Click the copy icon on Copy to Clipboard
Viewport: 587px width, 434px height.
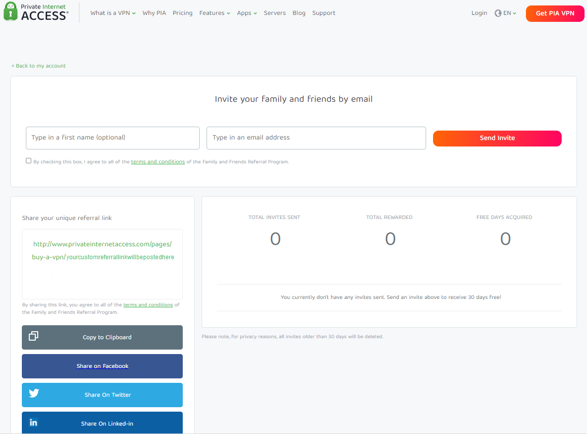click(x=33, y=336)
